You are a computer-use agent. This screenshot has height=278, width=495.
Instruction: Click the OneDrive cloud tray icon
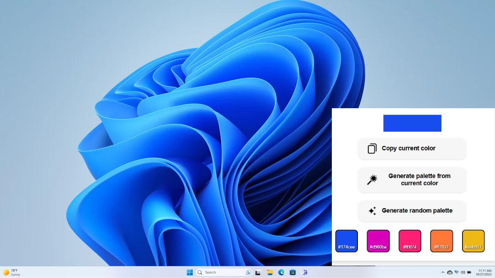pos(450,273)
